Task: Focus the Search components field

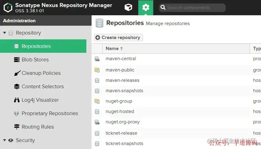Action: (x=192, y=8)
